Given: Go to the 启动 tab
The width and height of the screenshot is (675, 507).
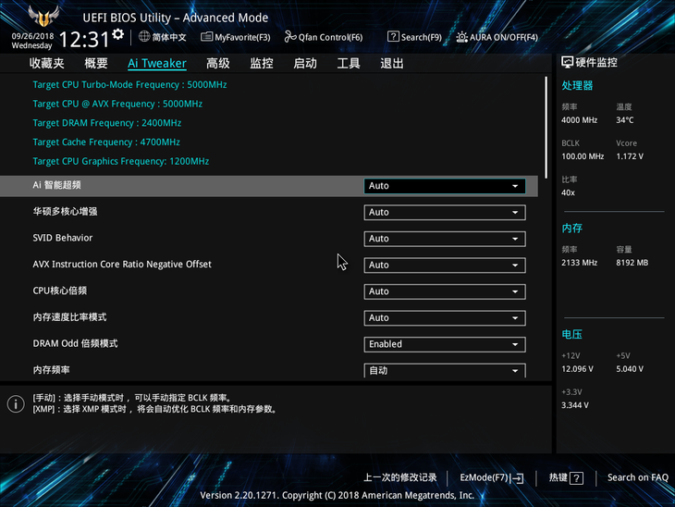Looking at the screenshot, I should (x=305, y=64).
